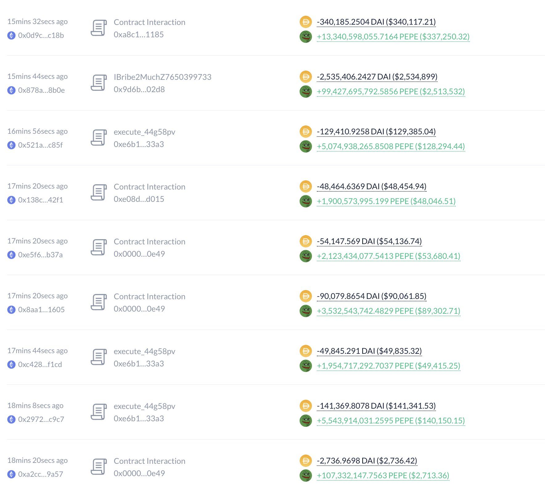Click Ethereum icon beside 0x0d9c...c18b
This screenshot has width=545, height=490.
click(x=11, y=35)
